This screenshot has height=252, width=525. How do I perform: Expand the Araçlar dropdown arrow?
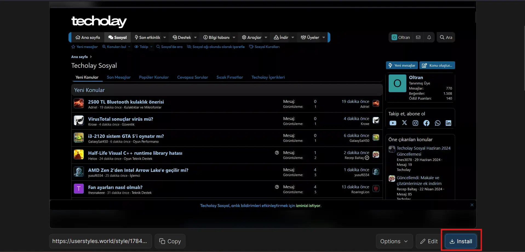pos(266,37)
